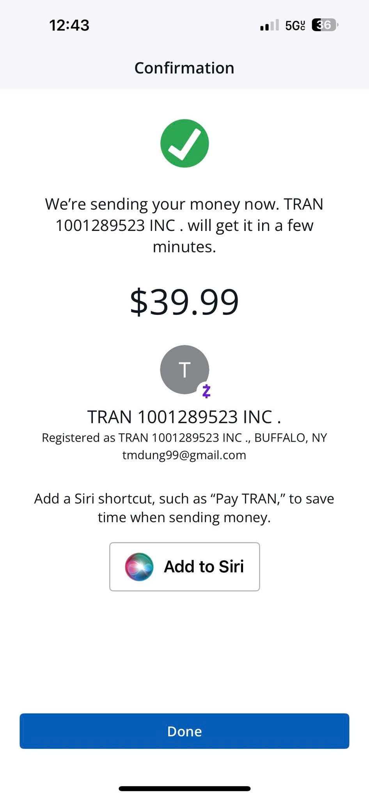This screenshot has width=369, height=799.
Task: Tap the Add to Siri button
Action: pyautogui.click(x=184, y=567)
